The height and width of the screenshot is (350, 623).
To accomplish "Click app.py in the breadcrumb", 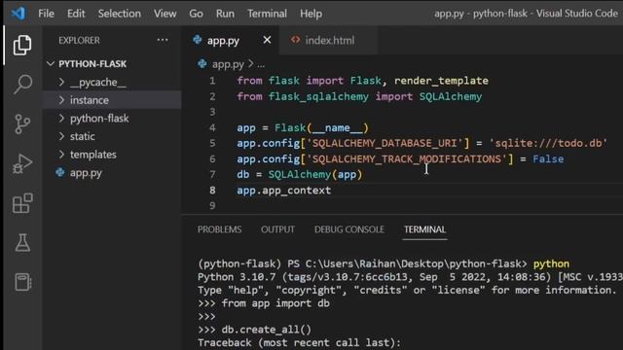I will 228,64.
